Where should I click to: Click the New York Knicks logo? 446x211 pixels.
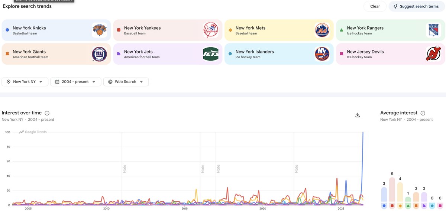[x=99, y=30]
